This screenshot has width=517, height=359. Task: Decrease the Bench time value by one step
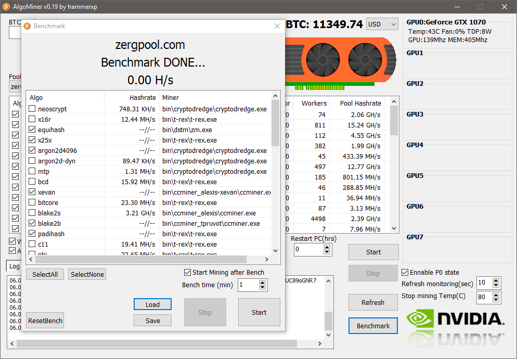pyautogui.click(x=263, y=287)
